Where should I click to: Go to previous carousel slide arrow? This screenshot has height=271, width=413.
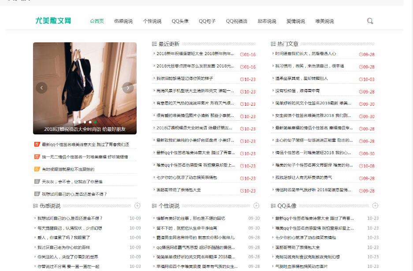(x=41, y=88)
